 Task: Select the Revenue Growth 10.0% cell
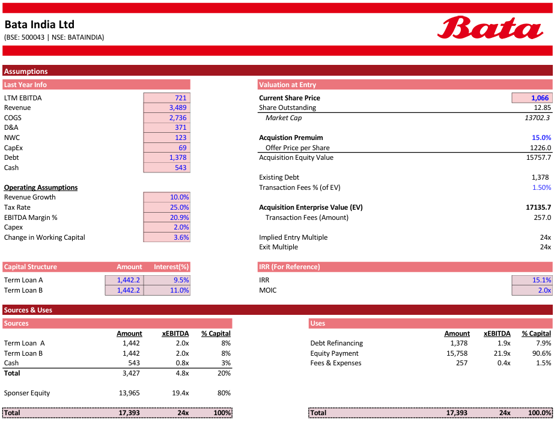point(167,197)
